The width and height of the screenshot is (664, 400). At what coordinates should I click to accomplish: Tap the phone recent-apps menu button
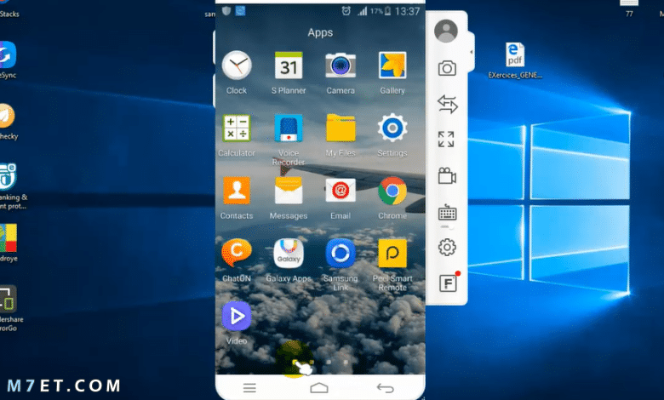[x=249, y=387]
